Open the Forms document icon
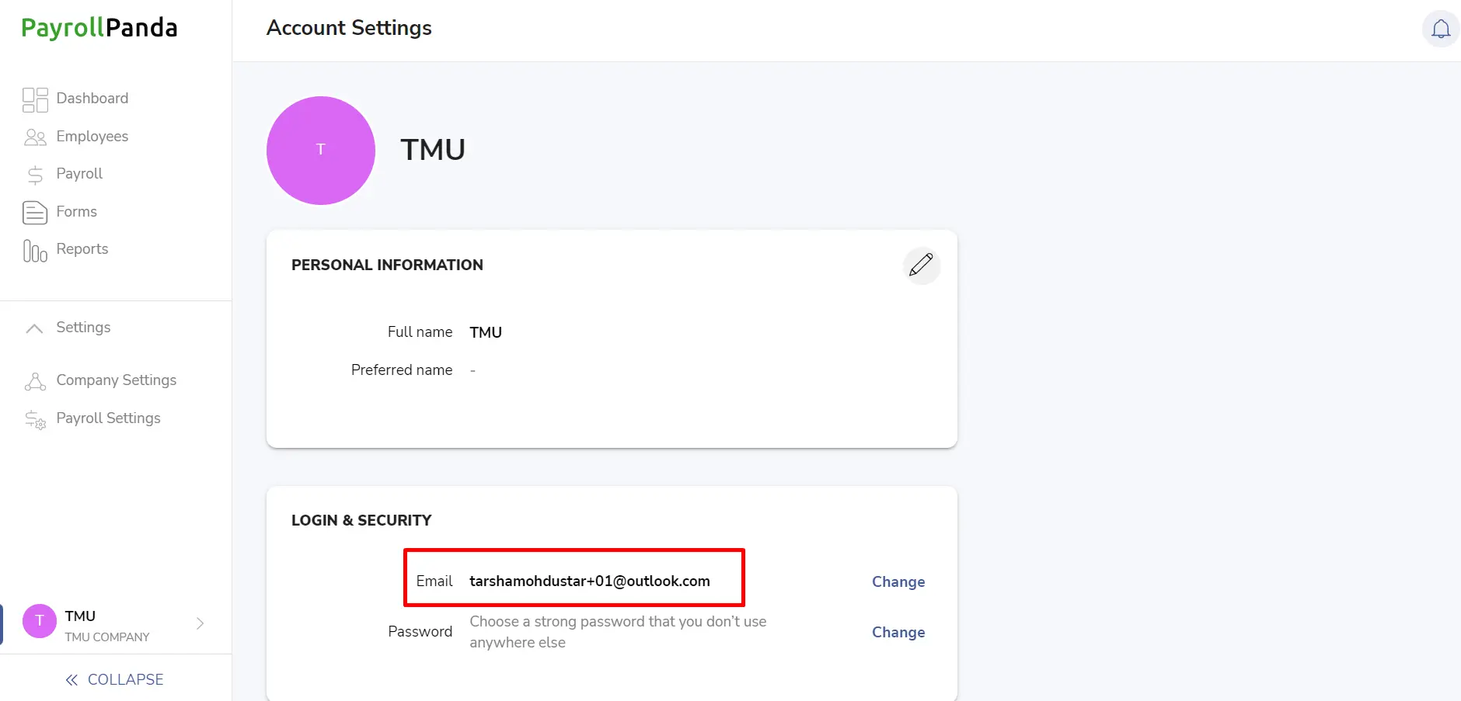1461x701 pixels. (35, 212)
